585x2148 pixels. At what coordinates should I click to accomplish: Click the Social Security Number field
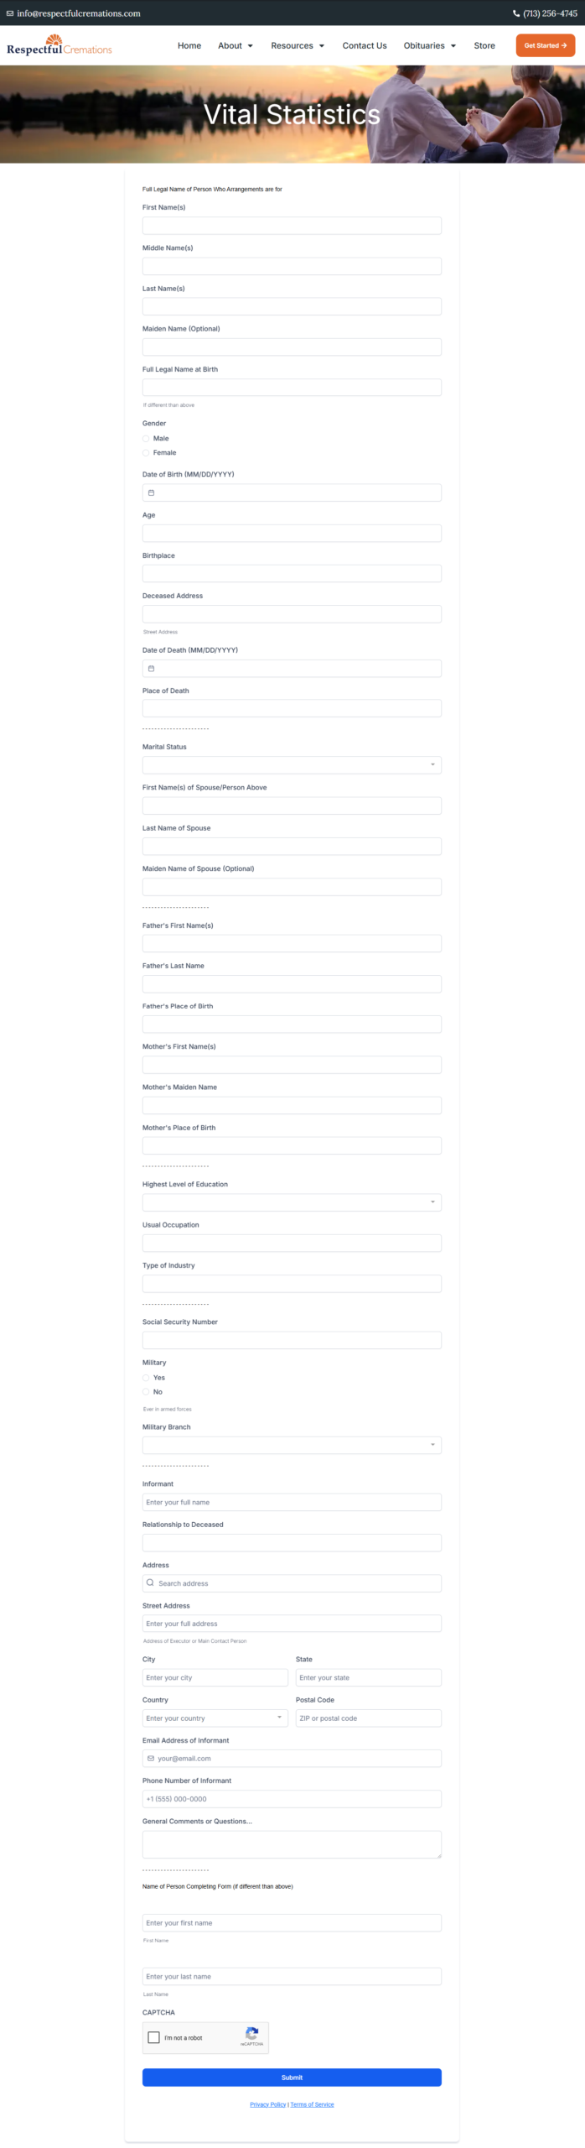pyautogui.click(x=292, y=1340)
